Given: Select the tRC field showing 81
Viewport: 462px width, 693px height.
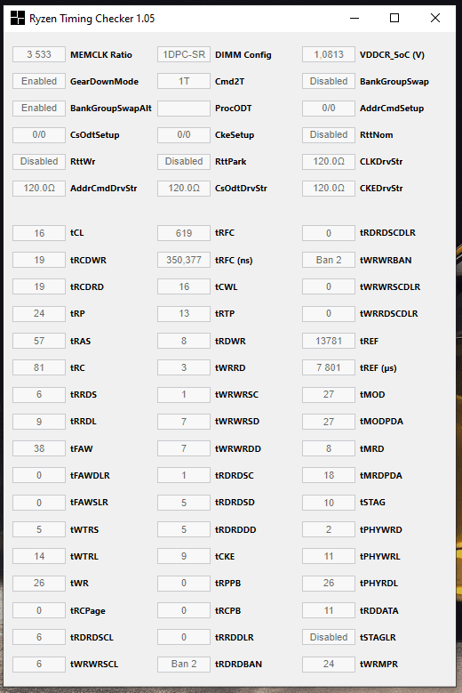Looking at the screenshot, I should coord(39,367).
